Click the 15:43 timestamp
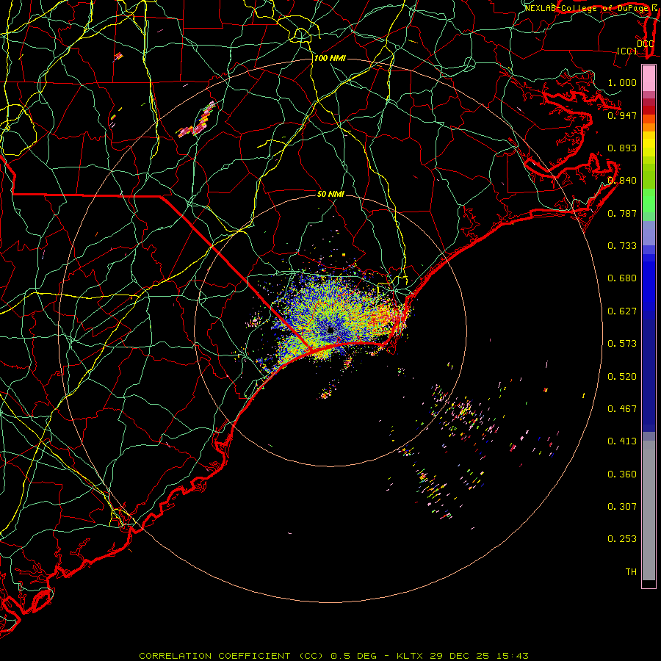This screenshot has height=661, width=661. click(511, 656)
